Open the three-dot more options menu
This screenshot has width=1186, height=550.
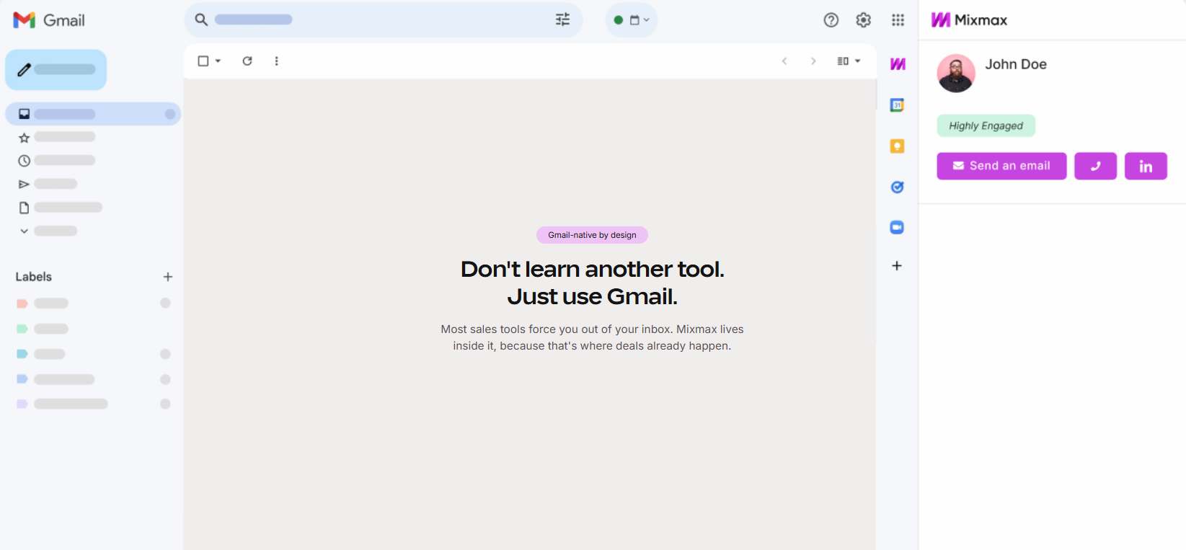coord(277,61)
